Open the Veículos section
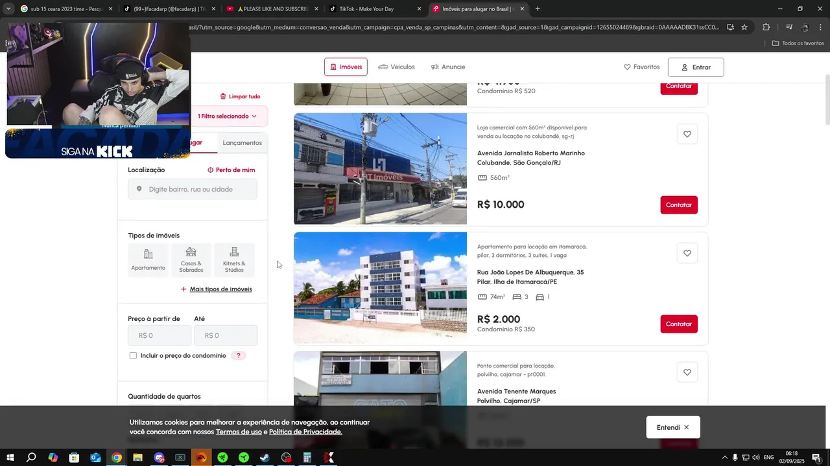 click(x=396, y=67)
